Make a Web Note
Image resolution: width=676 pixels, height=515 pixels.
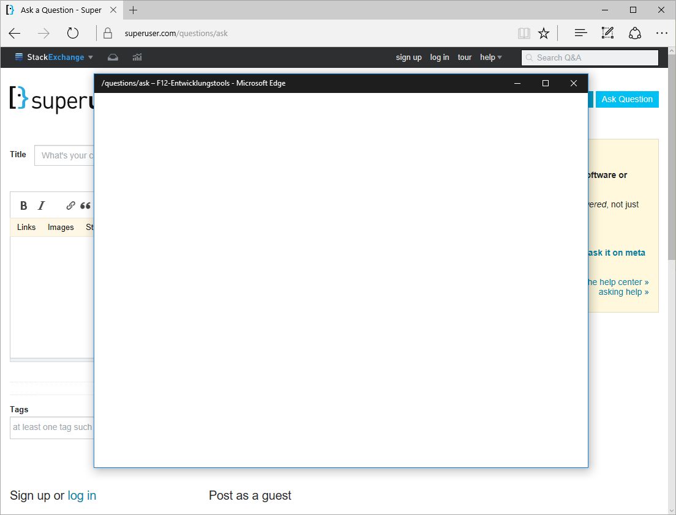click(607, 33)
